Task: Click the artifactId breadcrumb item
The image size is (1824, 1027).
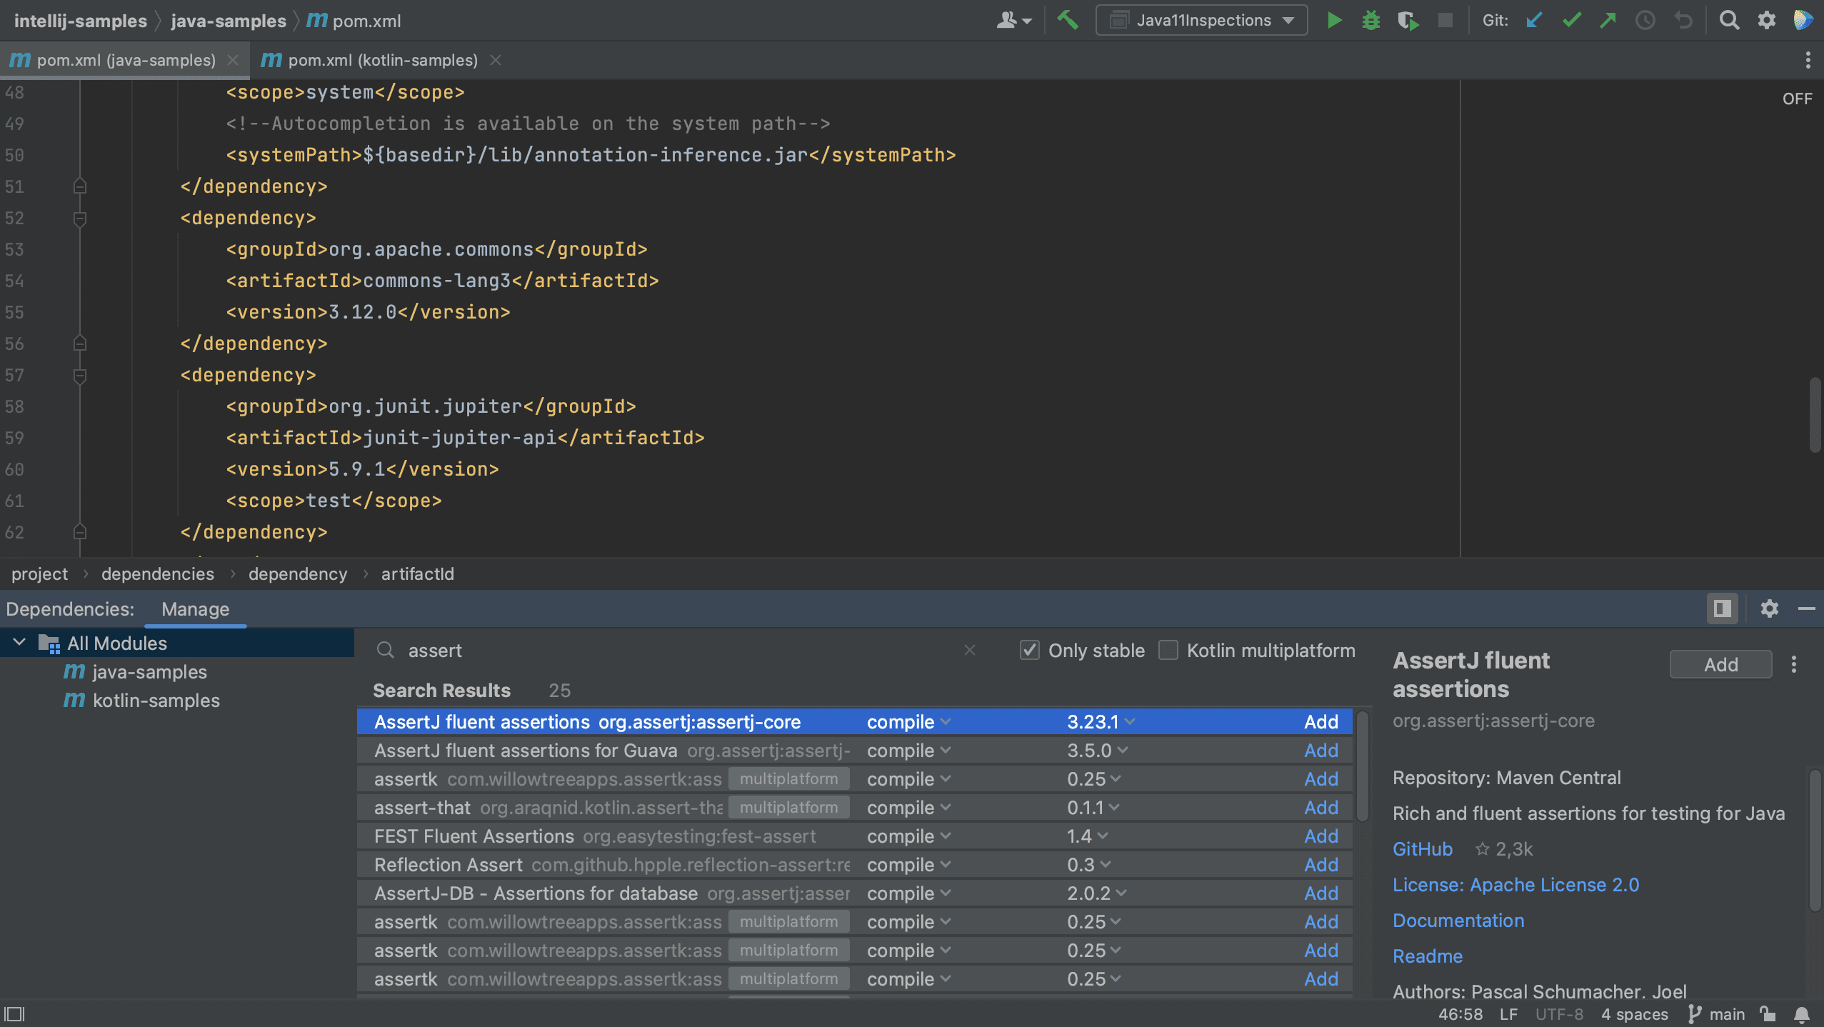Action: (417, 573)
